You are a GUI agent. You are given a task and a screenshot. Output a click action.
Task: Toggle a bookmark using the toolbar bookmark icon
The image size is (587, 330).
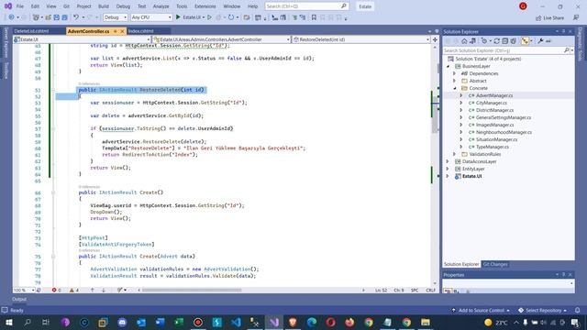pyautogui.click(x=314, y=17)
